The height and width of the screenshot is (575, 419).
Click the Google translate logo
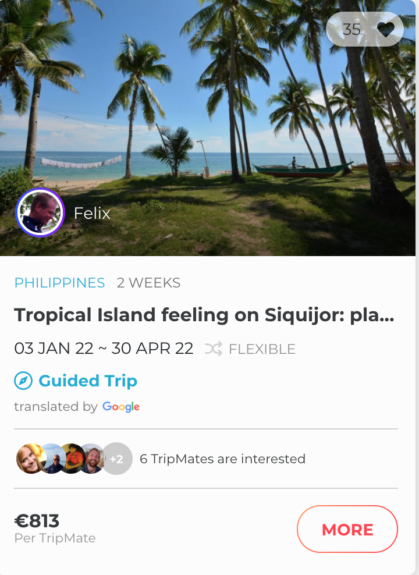[121, 406]
